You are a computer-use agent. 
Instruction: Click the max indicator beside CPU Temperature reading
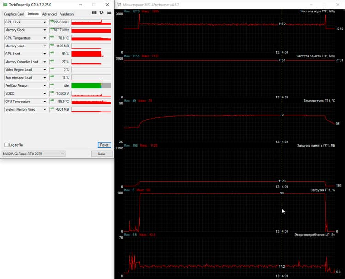(52, 100)
